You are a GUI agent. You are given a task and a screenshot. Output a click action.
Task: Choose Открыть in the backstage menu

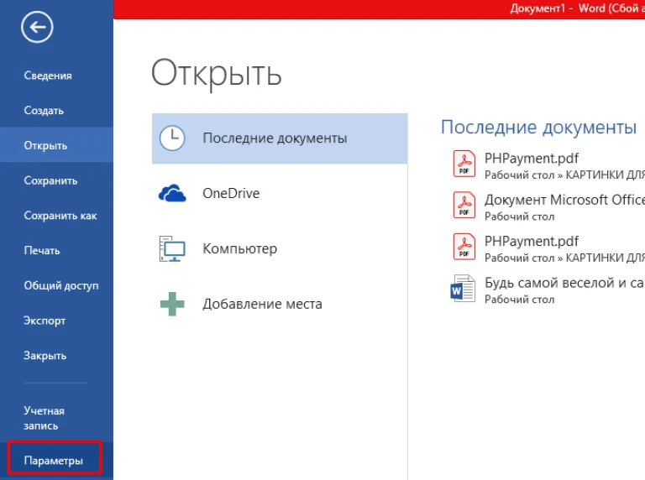pos(56,145)
